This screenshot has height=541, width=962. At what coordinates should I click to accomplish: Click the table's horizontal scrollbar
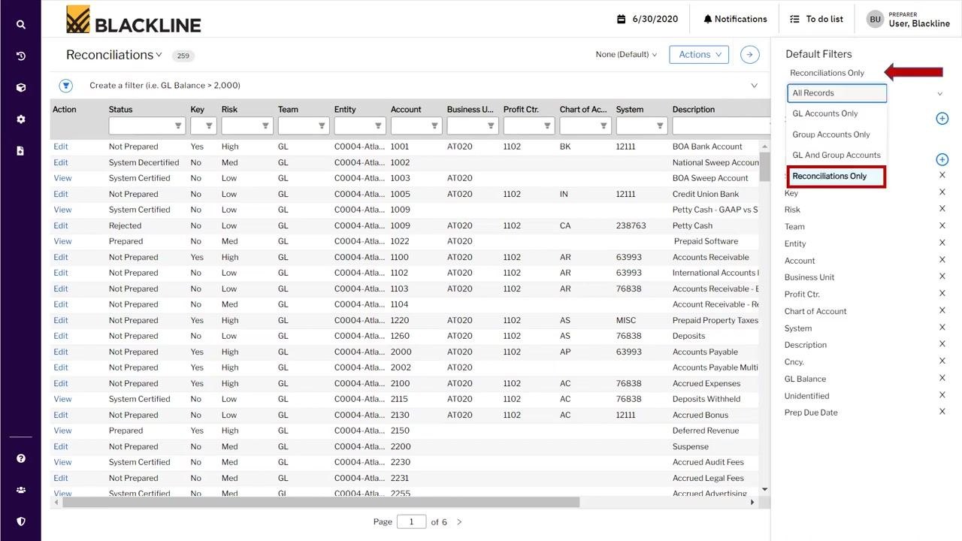(322, 502)
